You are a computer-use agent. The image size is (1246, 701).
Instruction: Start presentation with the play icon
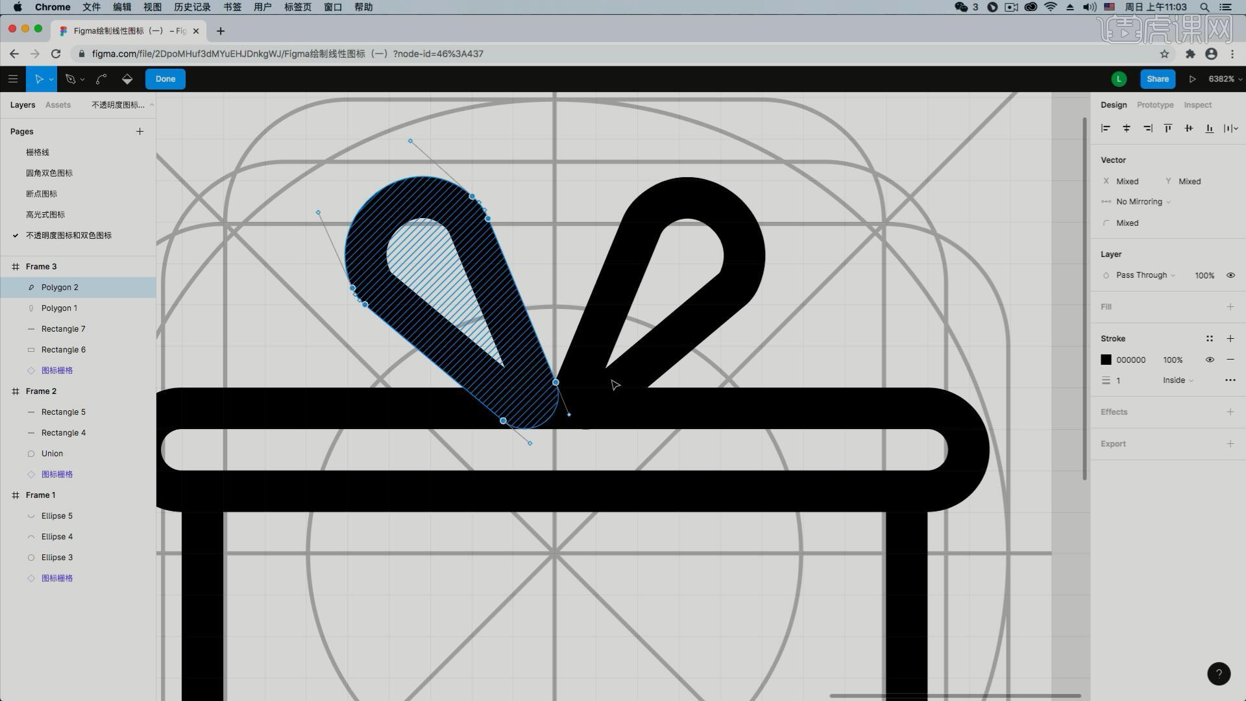(1192, 79)
